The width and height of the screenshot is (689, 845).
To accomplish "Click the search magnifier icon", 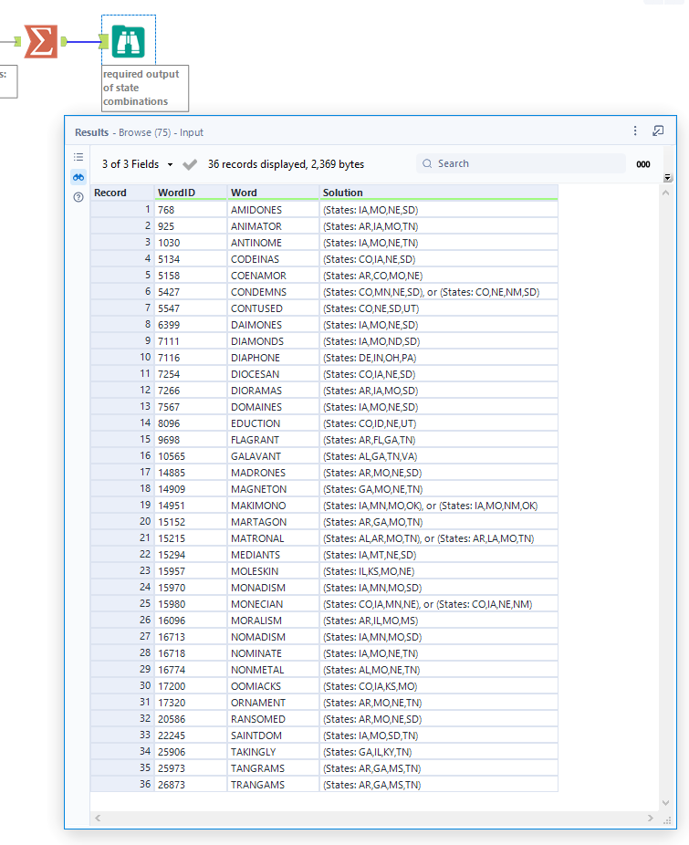I will click(x=427, y=163).
